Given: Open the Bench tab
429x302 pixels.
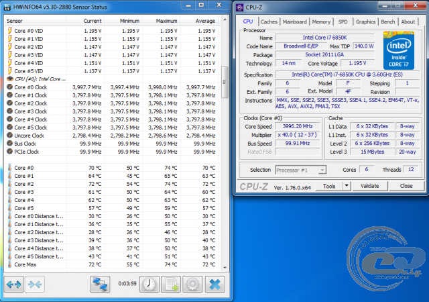Looking at the screenshot, I should [x=388, y=21].
